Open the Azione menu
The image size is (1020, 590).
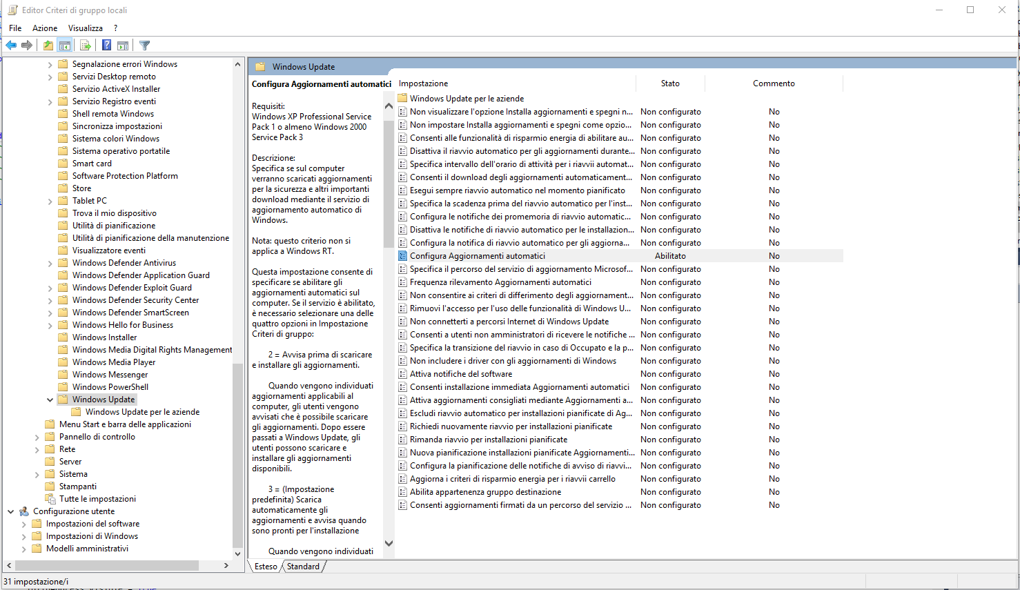pyautogui.click(x=45, y=28)
